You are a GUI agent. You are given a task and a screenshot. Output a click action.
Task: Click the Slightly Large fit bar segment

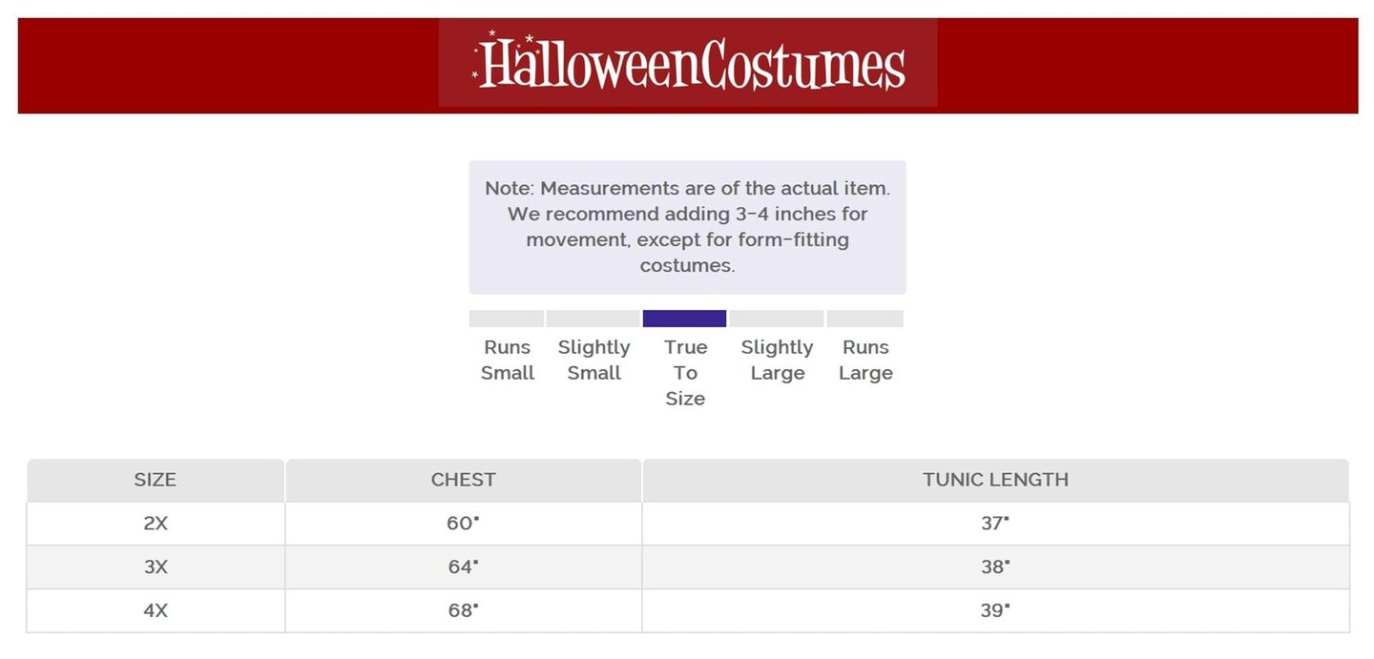tap(777, 319)
